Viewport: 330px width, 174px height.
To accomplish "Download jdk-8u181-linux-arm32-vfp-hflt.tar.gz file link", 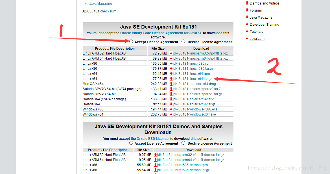I will click(x=200, y=53).
